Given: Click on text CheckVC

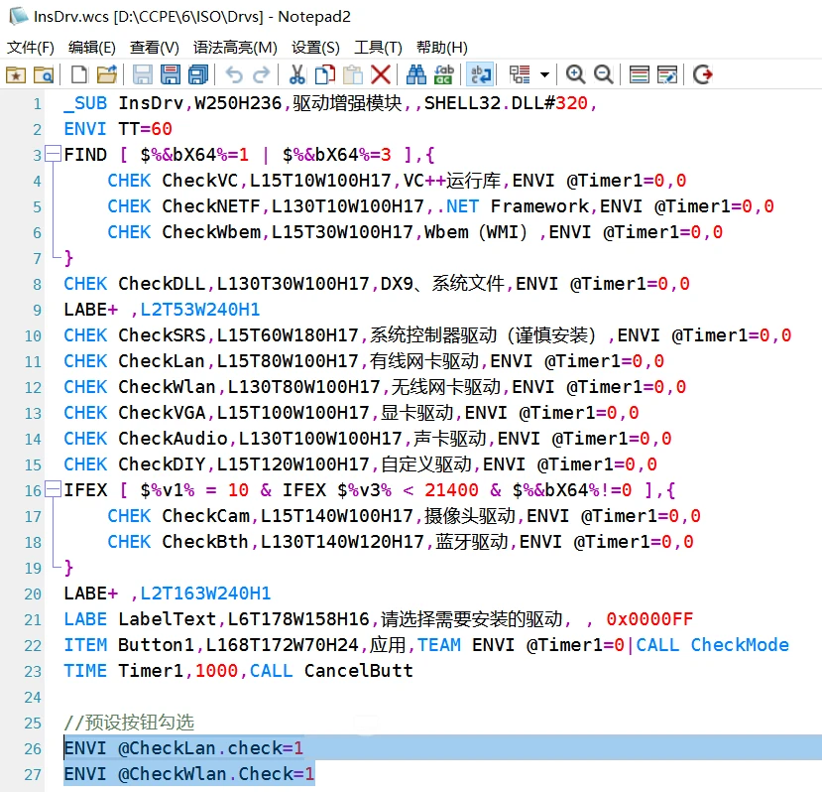Looking at the screenshot, I should (x=199, y=181).
